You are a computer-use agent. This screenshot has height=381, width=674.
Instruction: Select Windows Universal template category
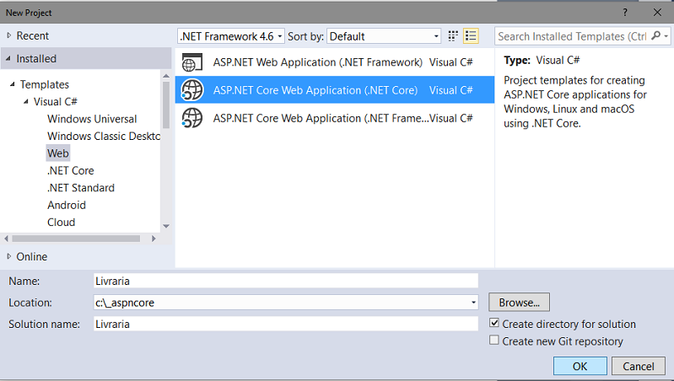click(92, 119)
